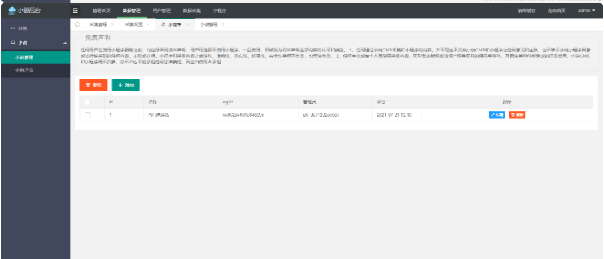Open 数据采集 in the top navigation

pyautogui.click(x=191, y=11)
